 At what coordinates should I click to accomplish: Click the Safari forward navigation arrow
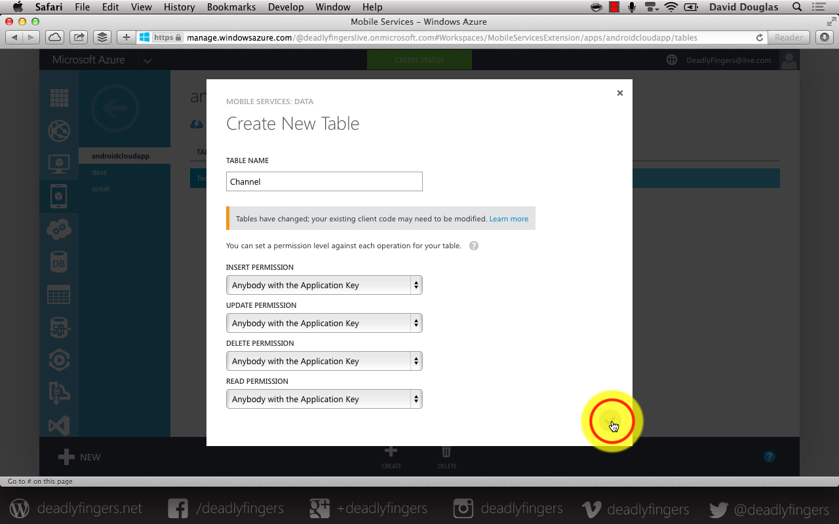[x=31, y=37]
